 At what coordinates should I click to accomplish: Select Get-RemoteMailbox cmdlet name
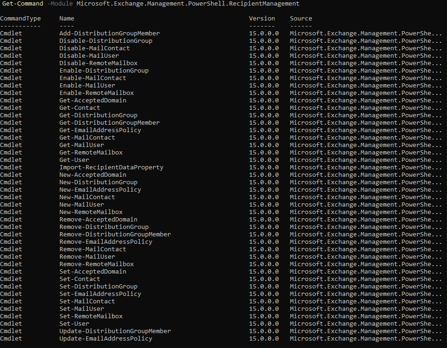91,153
